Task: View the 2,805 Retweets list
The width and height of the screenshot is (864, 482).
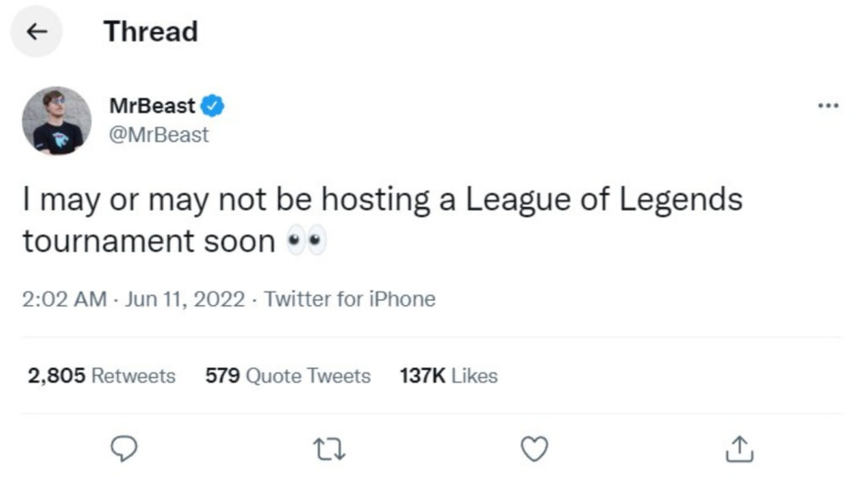Action: (x=101, y=376)
